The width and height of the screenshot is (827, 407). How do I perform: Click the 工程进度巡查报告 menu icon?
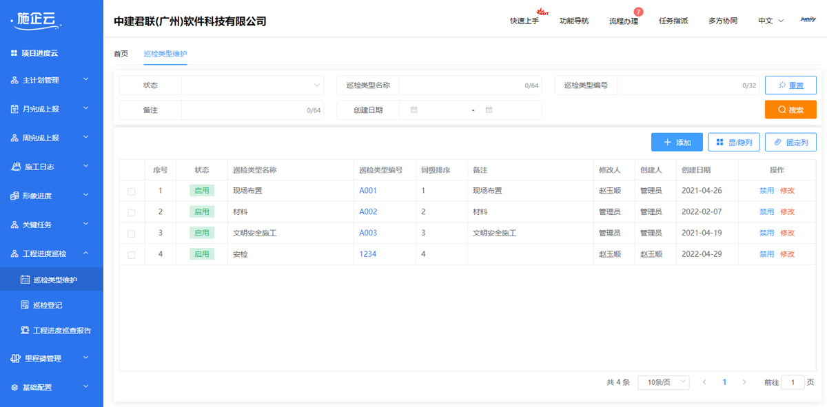click(x=25, y=331)
